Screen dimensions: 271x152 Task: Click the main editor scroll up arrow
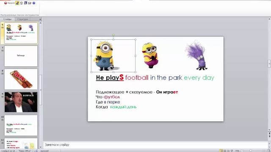tap(269, 19)
